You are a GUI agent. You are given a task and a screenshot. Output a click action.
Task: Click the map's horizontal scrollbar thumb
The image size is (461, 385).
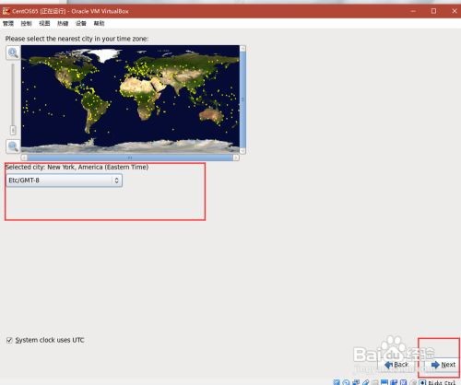[130, 157]
